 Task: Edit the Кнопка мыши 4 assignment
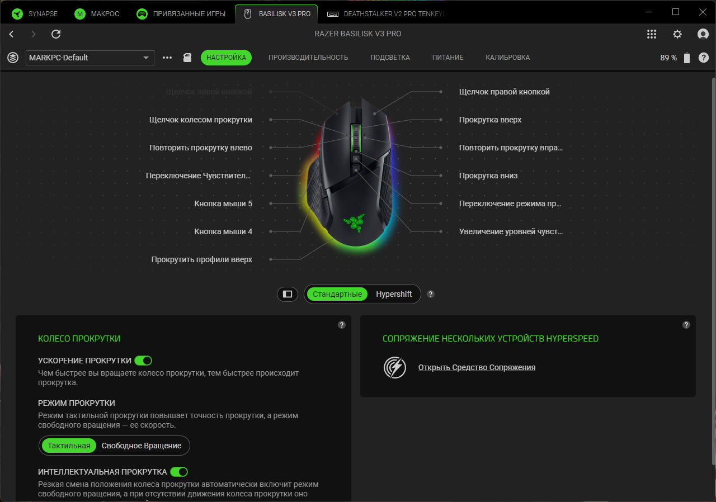[223, 231]
